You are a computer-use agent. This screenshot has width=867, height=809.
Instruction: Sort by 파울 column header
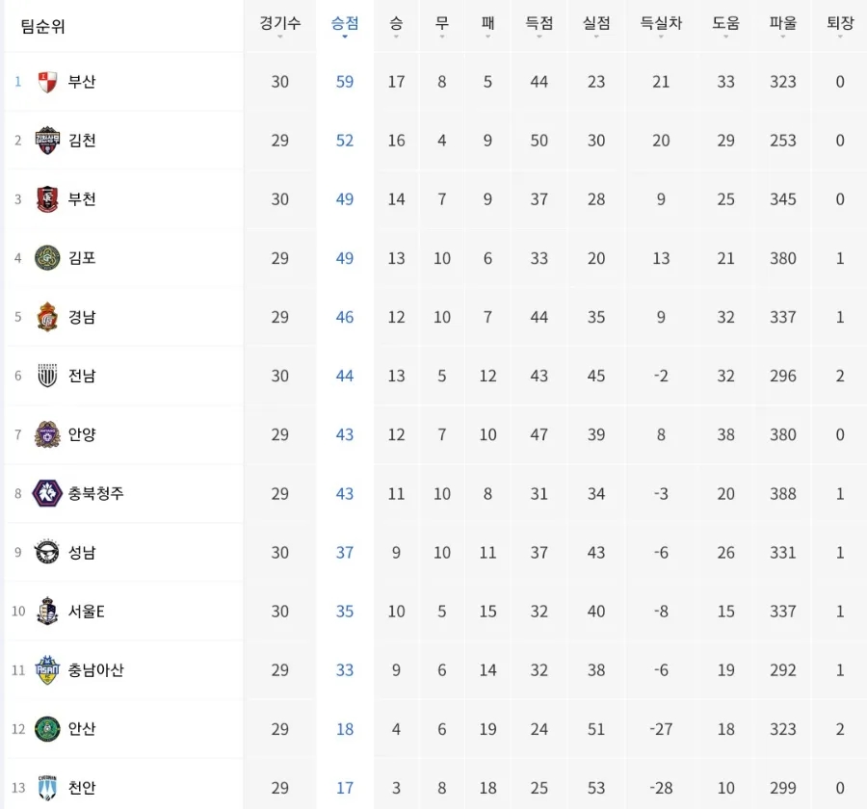(x=783, y=25)
